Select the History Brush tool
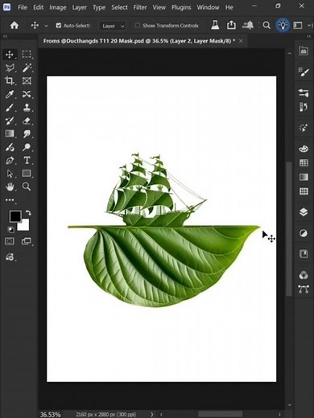314x418 pixels. pyautogui.click(x=10, y=121)
